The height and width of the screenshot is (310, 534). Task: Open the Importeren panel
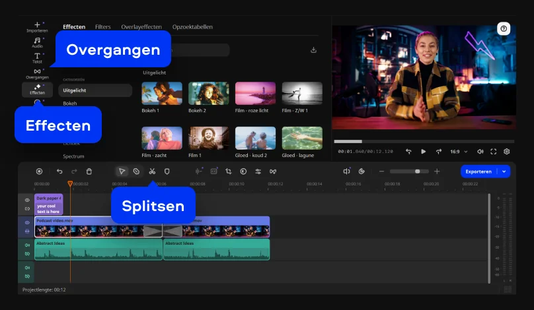coord(37,27)
